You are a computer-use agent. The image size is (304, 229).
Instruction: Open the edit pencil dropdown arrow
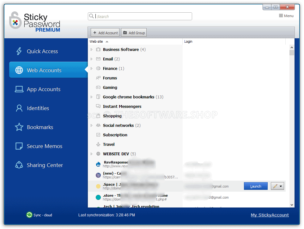281,186
